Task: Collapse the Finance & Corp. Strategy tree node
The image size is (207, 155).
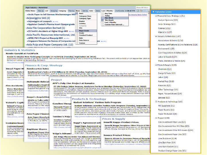Action: click(x=156, y=16)
